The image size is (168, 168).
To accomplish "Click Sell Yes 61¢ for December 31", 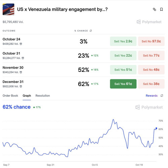I will coord(123,84).
